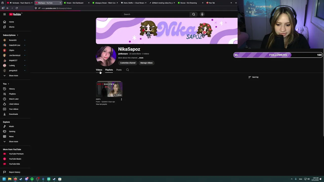Open Spotify from the taskbar
Image resolution: width=324 pixels, height=182 pixels.
point(32,179)
